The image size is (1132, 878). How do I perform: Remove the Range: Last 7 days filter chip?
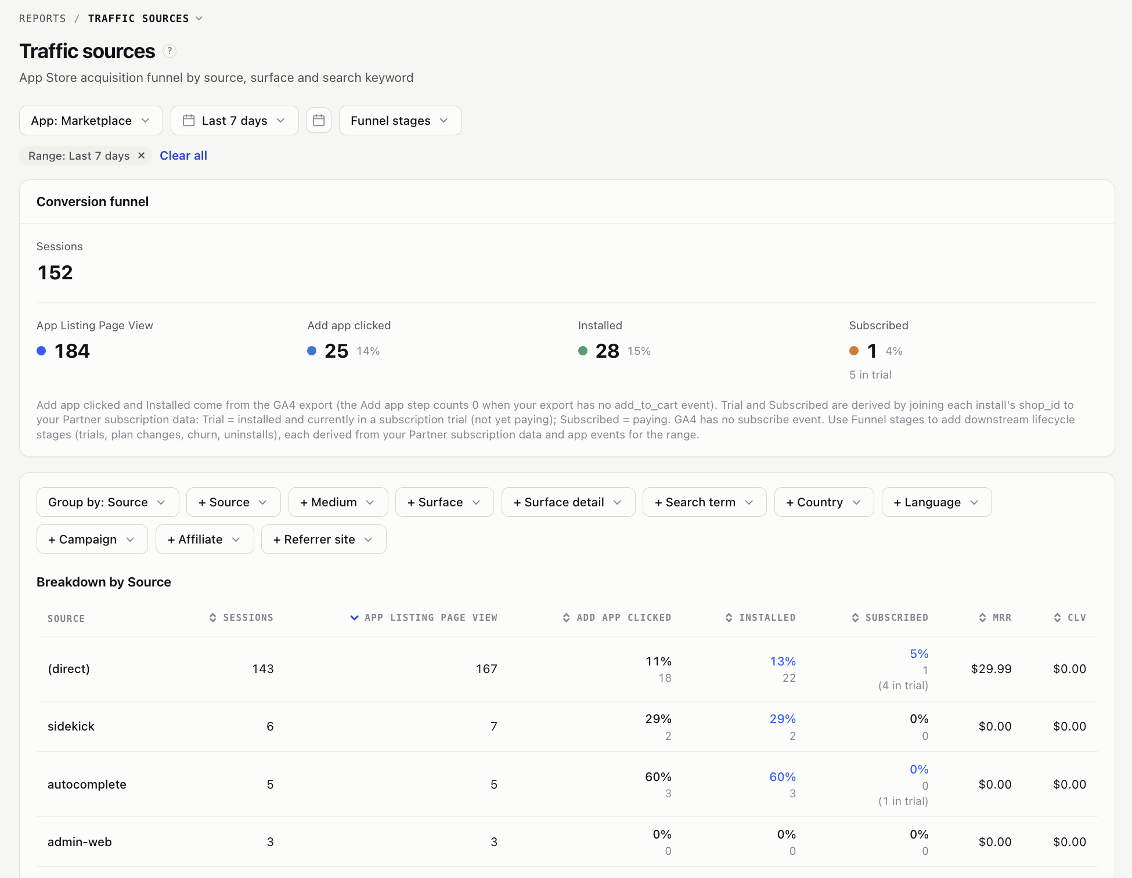coord(141,156)
